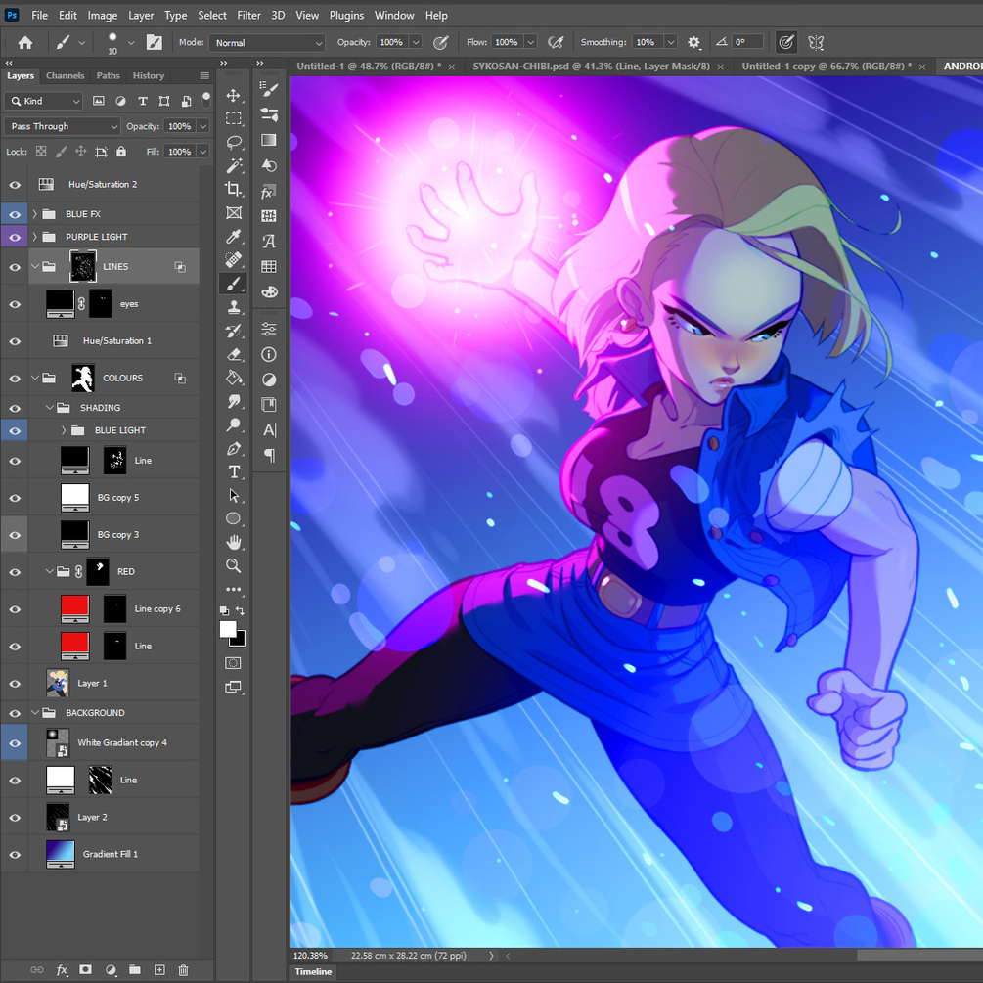Create a new group folder icon
The width and height of the screenshot is (983, 983).
coord(135,970)
